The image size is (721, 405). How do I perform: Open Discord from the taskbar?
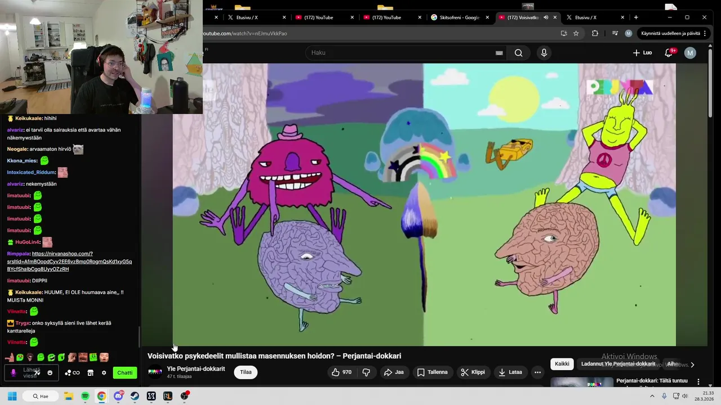point(118,396)
